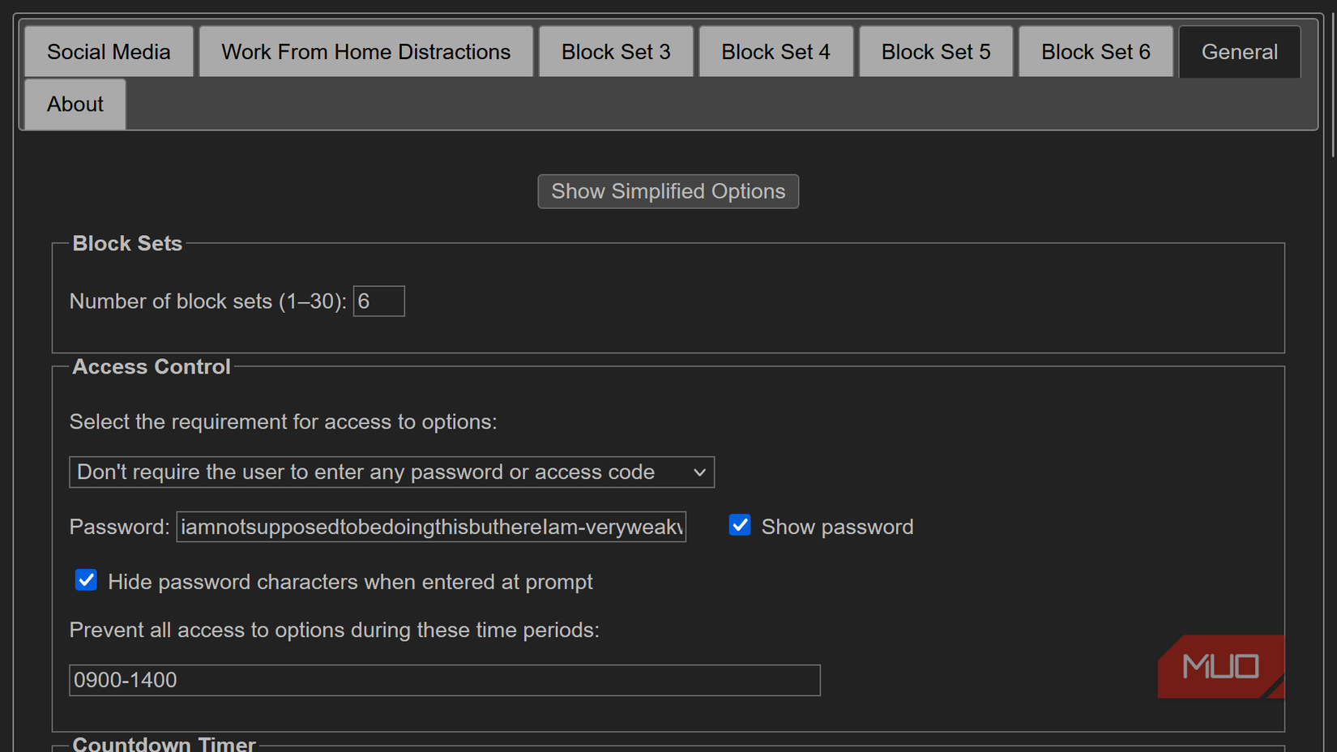Select the Block Set 3 tab
The image size is (1337, 752).
(x=615, y=51)
